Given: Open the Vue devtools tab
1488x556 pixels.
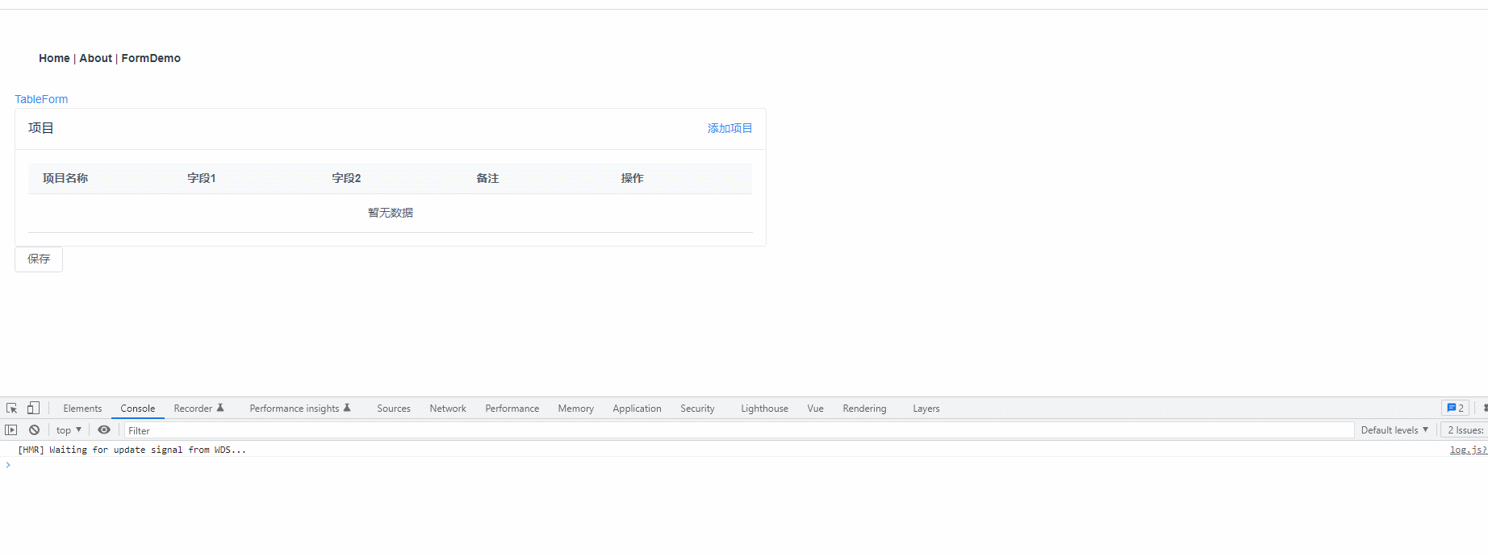Looking at the screenshot, I should pyautogui.click(x=815, y=409).
